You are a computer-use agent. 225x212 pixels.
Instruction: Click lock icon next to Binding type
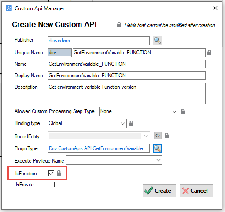pos(131,123)
